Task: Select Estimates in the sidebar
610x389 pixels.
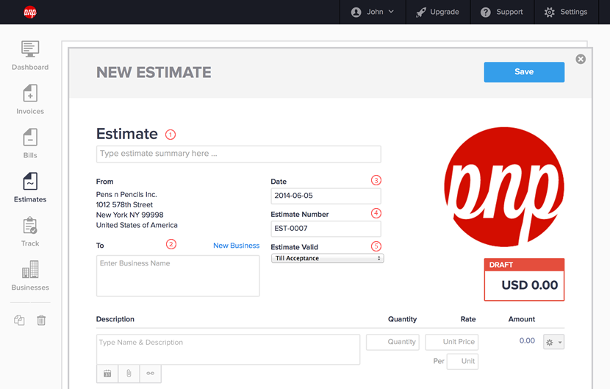Action: (30, 188)
